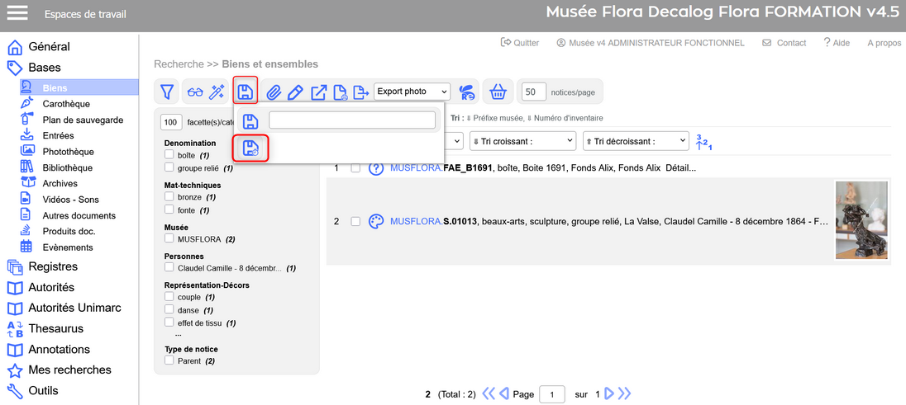Check the 'bronze' facet checkbox
906x405 pixels.
(x=169, y=197)
